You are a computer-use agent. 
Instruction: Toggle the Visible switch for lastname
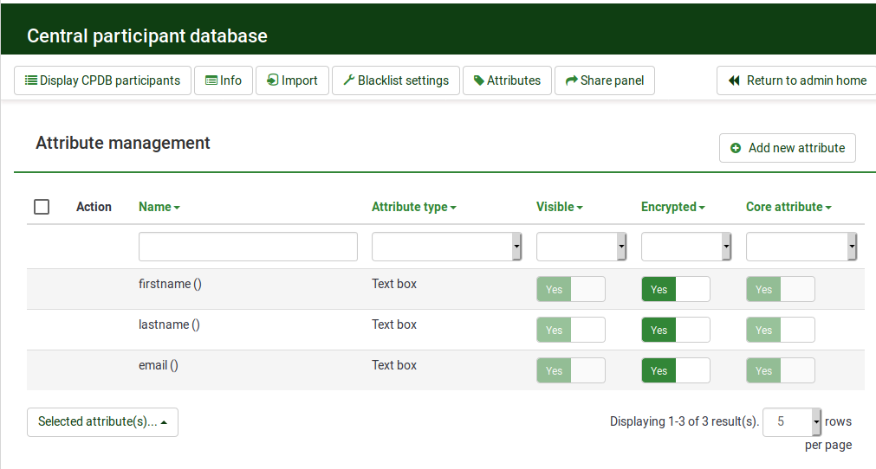click(x=570, y=330)
